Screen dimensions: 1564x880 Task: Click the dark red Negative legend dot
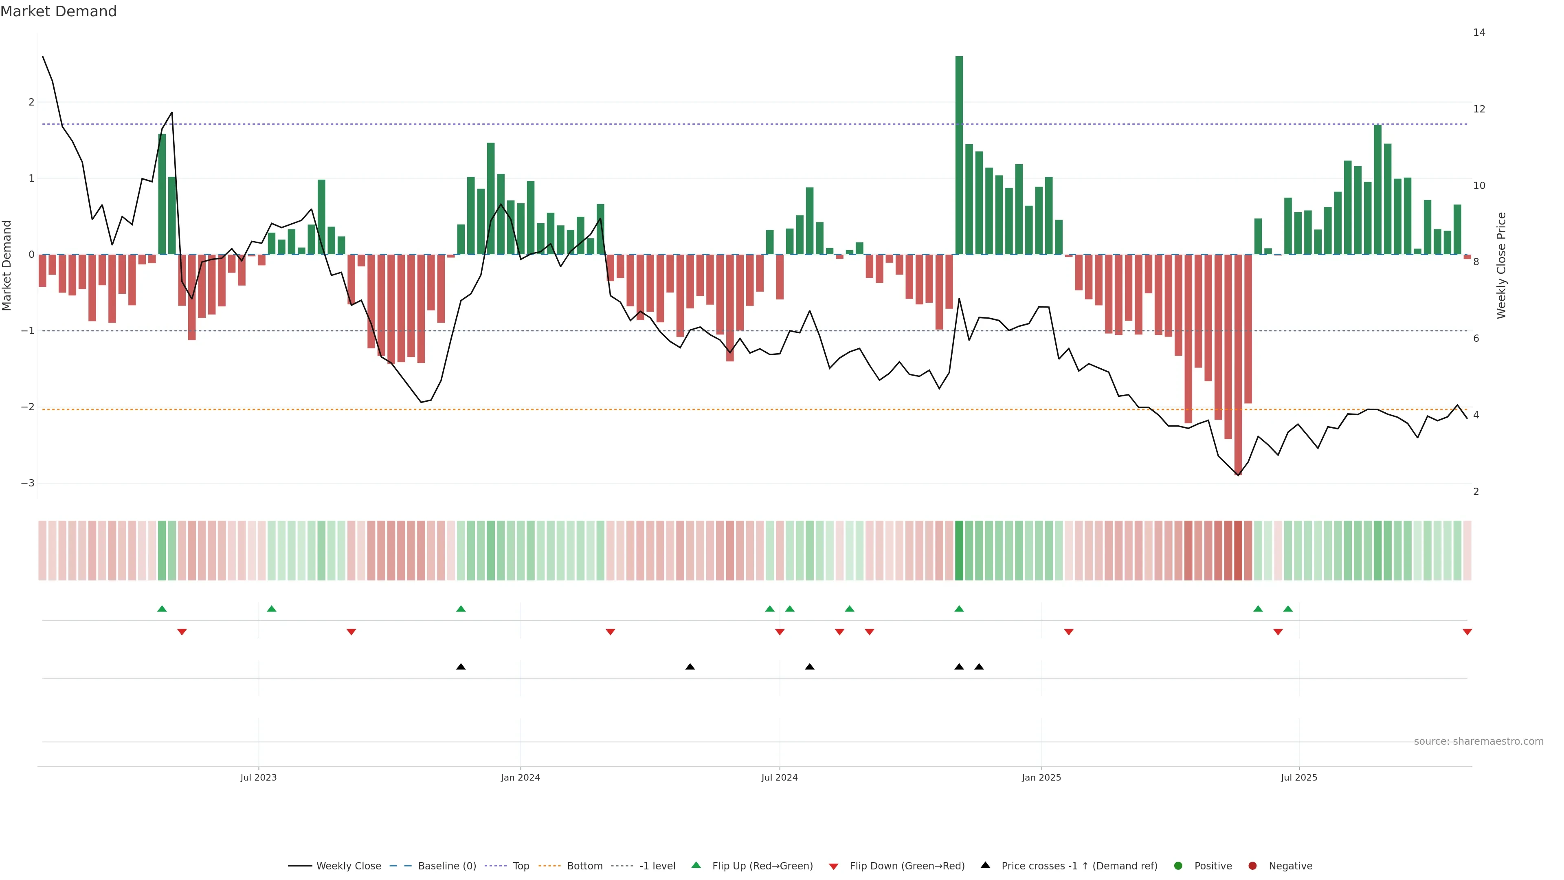coord(1252,865)
